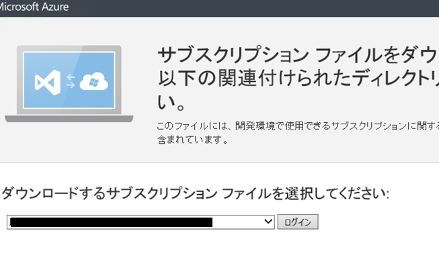The image size is (439, 276).
Task: Click the 含まれています description line
Action: click(x=193, y=140)
